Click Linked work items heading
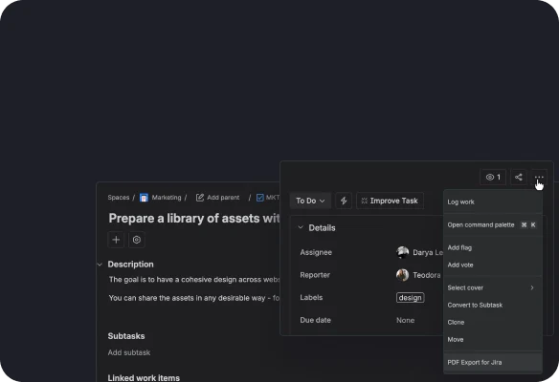559x382 pixels. pyautogui.click(x=144, y=378)
